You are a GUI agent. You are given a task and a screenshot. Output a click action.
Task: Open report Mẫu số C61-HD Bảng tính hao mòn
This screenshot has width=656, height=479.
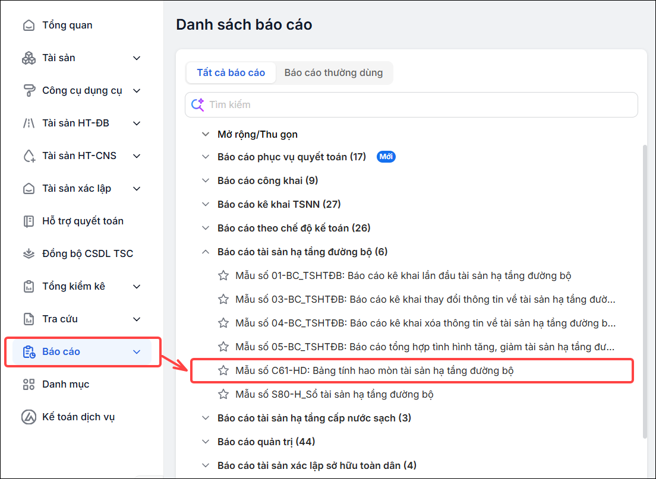pyautogui.click(x=374, y=370)
